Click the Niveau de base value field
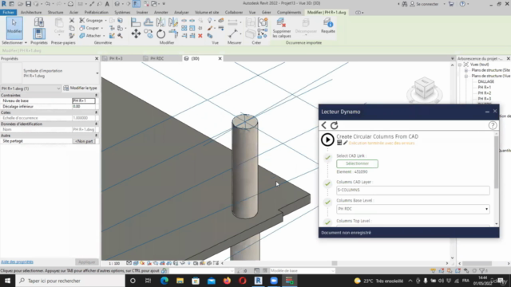 84,101
